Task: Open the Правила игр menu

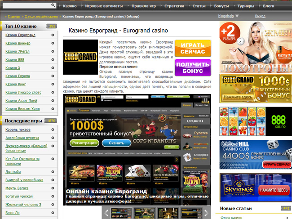Action: 144,6
